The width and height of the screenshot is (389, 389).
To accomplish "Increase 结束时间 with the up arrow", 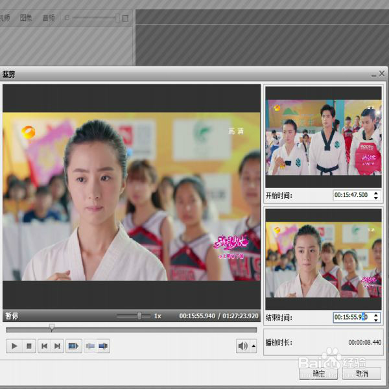I will 376,315.
